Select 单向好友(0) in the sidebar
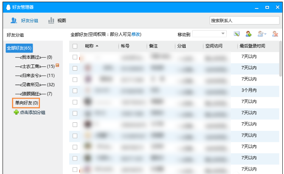 (26, 103)
